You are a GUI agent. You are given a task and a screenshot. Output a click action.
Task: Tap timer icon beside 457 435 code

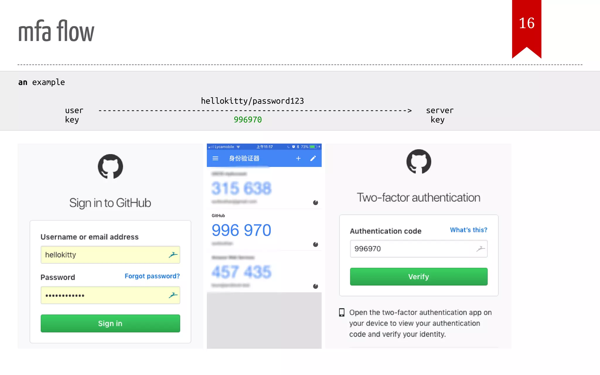(x=316, y=286)
